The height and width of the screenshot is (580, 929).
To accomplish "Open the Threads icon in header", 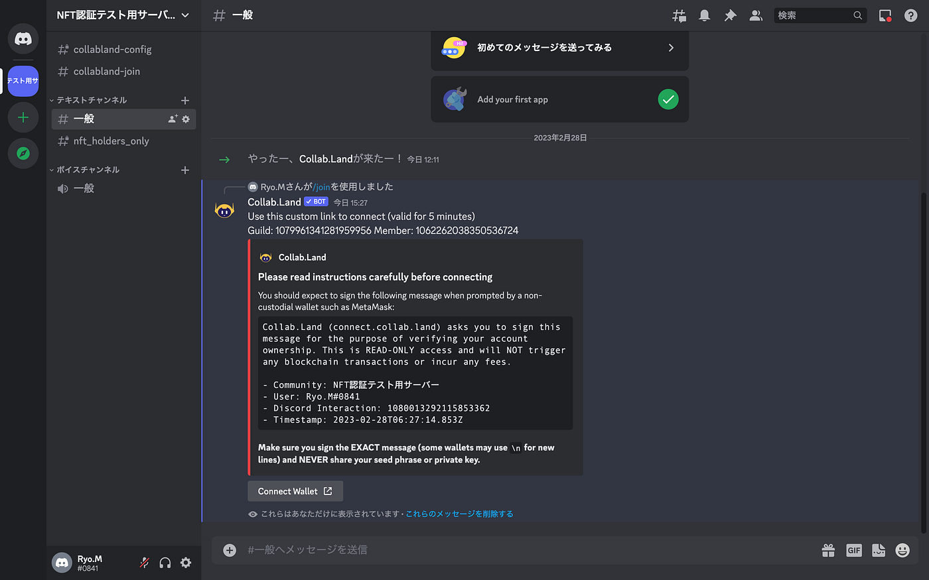I will click(679, 15).
